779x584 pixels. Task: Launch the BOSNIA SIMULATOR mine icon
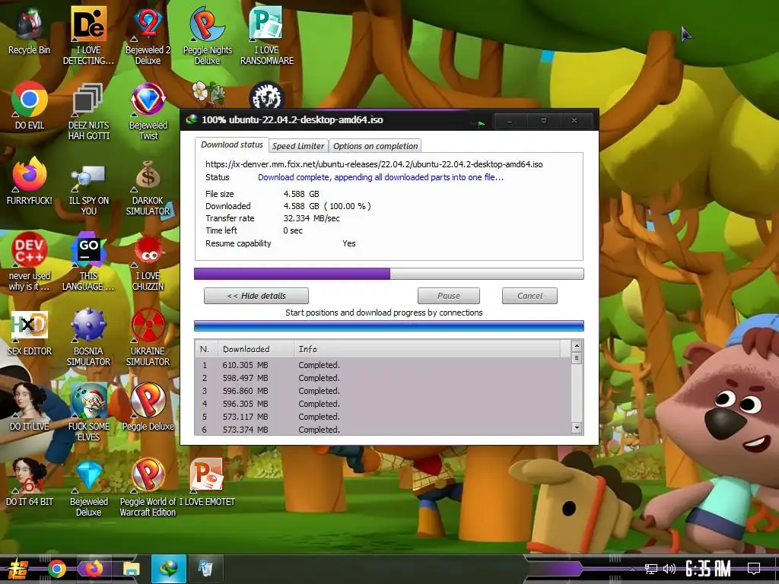[88, 338]
